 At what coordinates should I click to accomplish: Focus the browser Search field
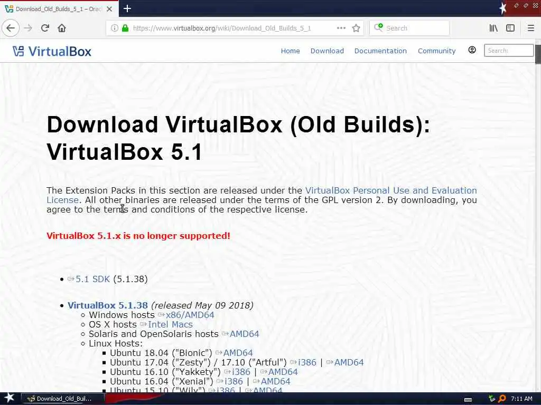[x=409, y=28]
